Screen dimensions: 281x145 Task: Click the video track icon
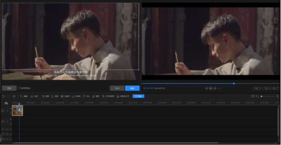click(3, 111)
